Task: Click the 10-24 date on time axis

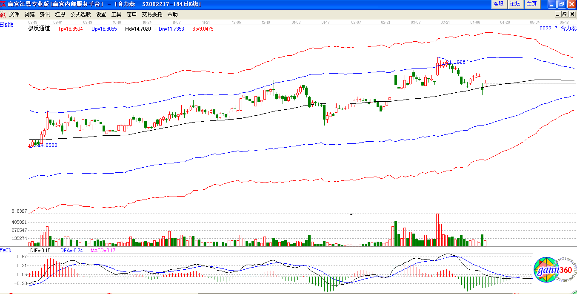Action: [147, 22]
